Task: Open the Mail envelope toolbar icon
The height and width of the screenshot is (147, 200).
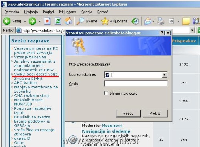Action: (148, 21)
